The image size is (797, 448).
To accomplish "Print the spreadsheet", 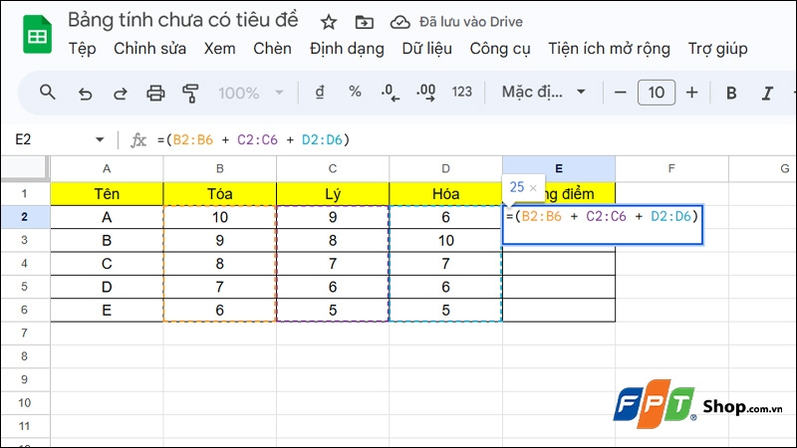I will click(155, 93).
